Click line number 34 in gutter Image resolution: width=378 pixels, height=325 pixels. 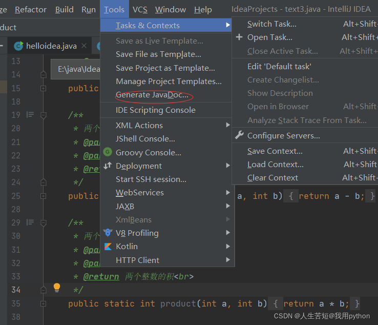pos(16,290)
